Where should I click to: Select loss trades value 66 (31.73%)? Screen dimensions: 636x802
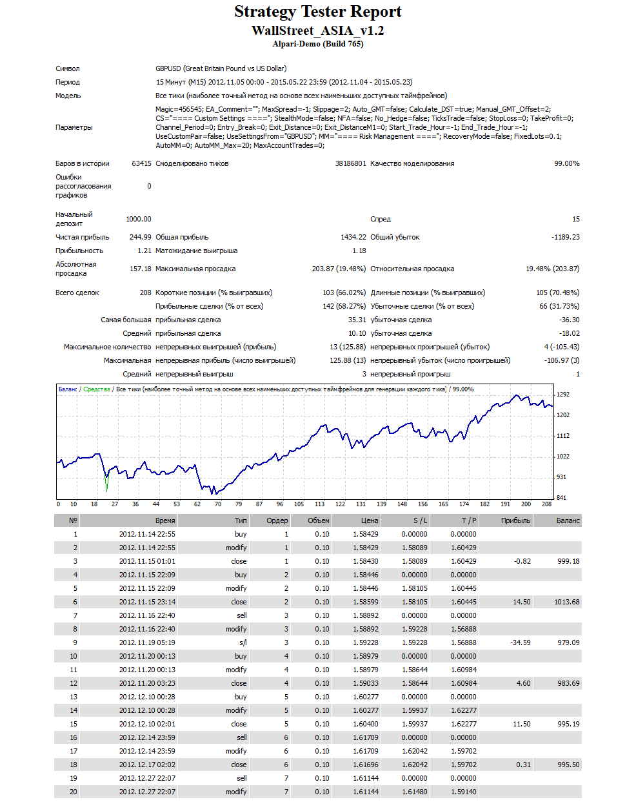click(560, 306)
